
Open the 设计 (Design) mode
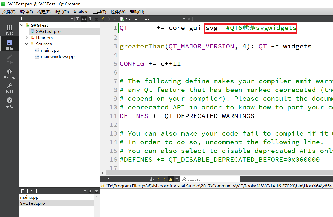click(x=10, y=59)
